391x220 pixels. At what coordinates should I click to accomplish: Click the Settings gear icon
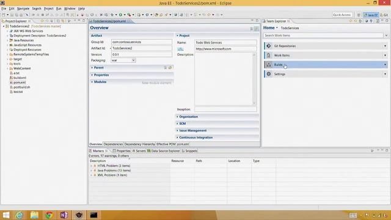pos(269,74)
